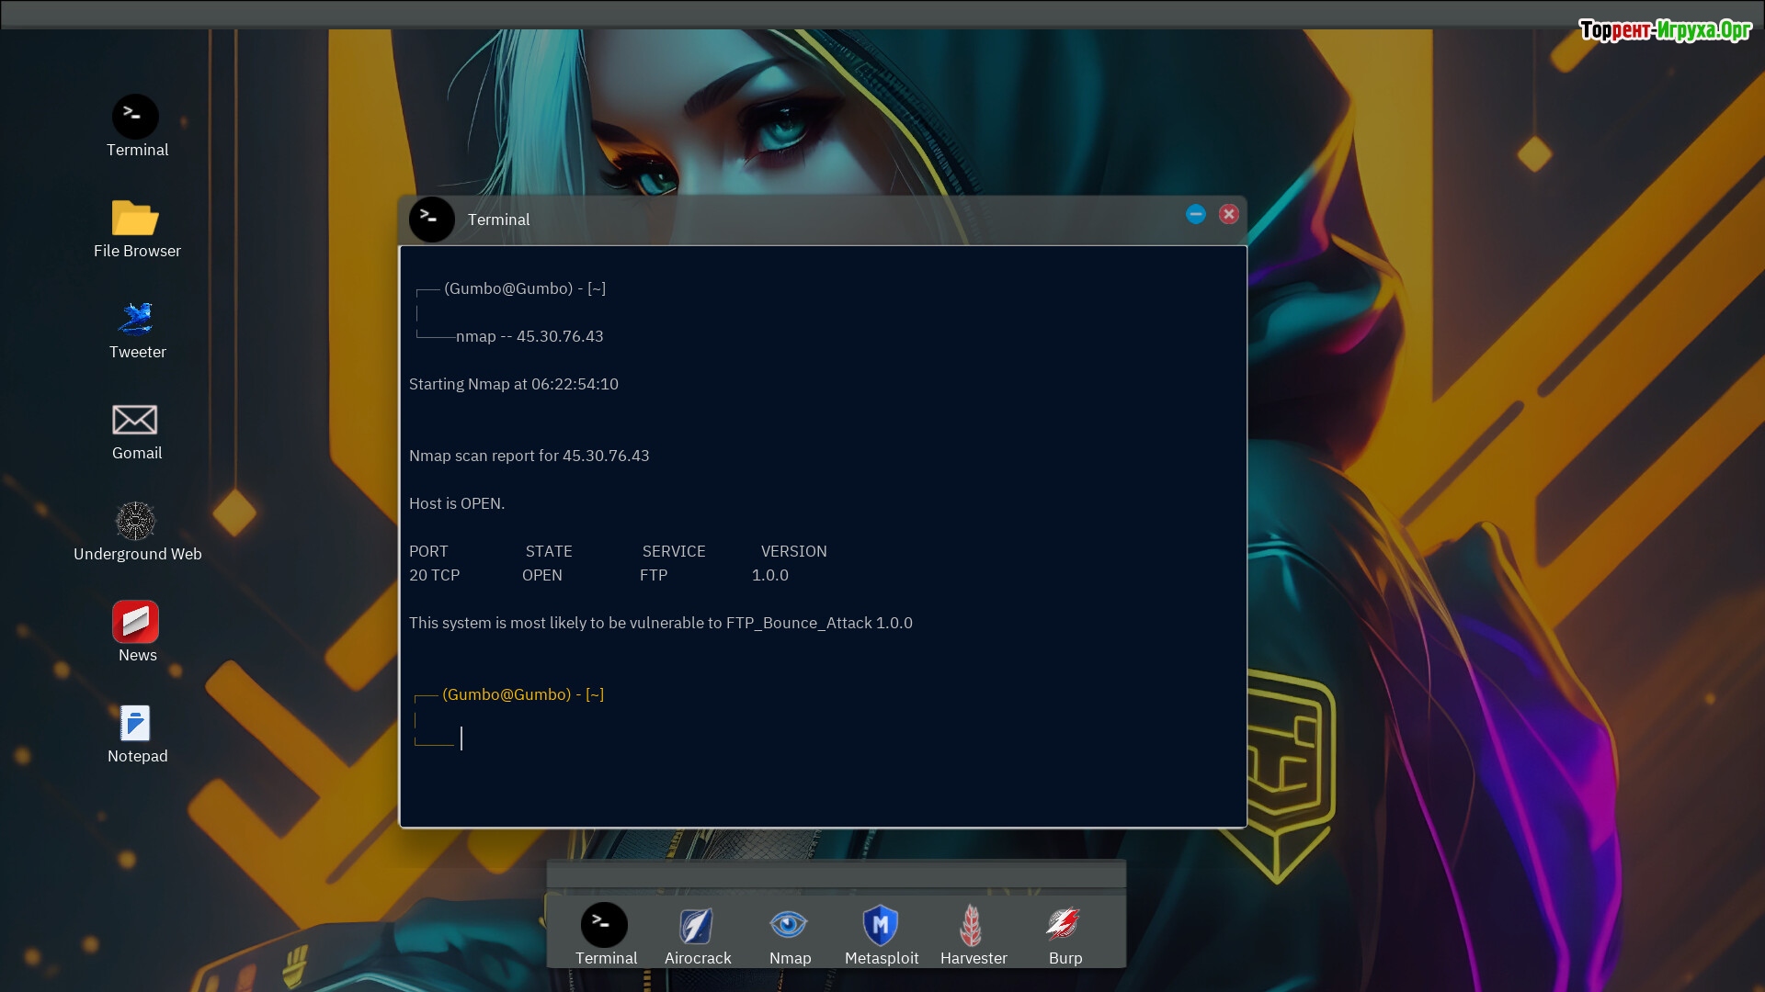Screen dimensions: 1765x992
Task: Open the Gomail envelope icon
Action: pos(135,421)
